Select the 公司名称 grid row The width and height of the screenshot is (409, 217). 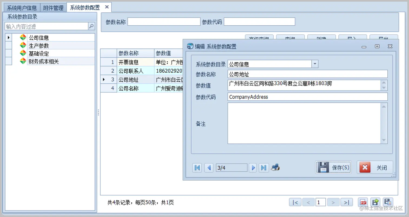(x=142, y=88)
